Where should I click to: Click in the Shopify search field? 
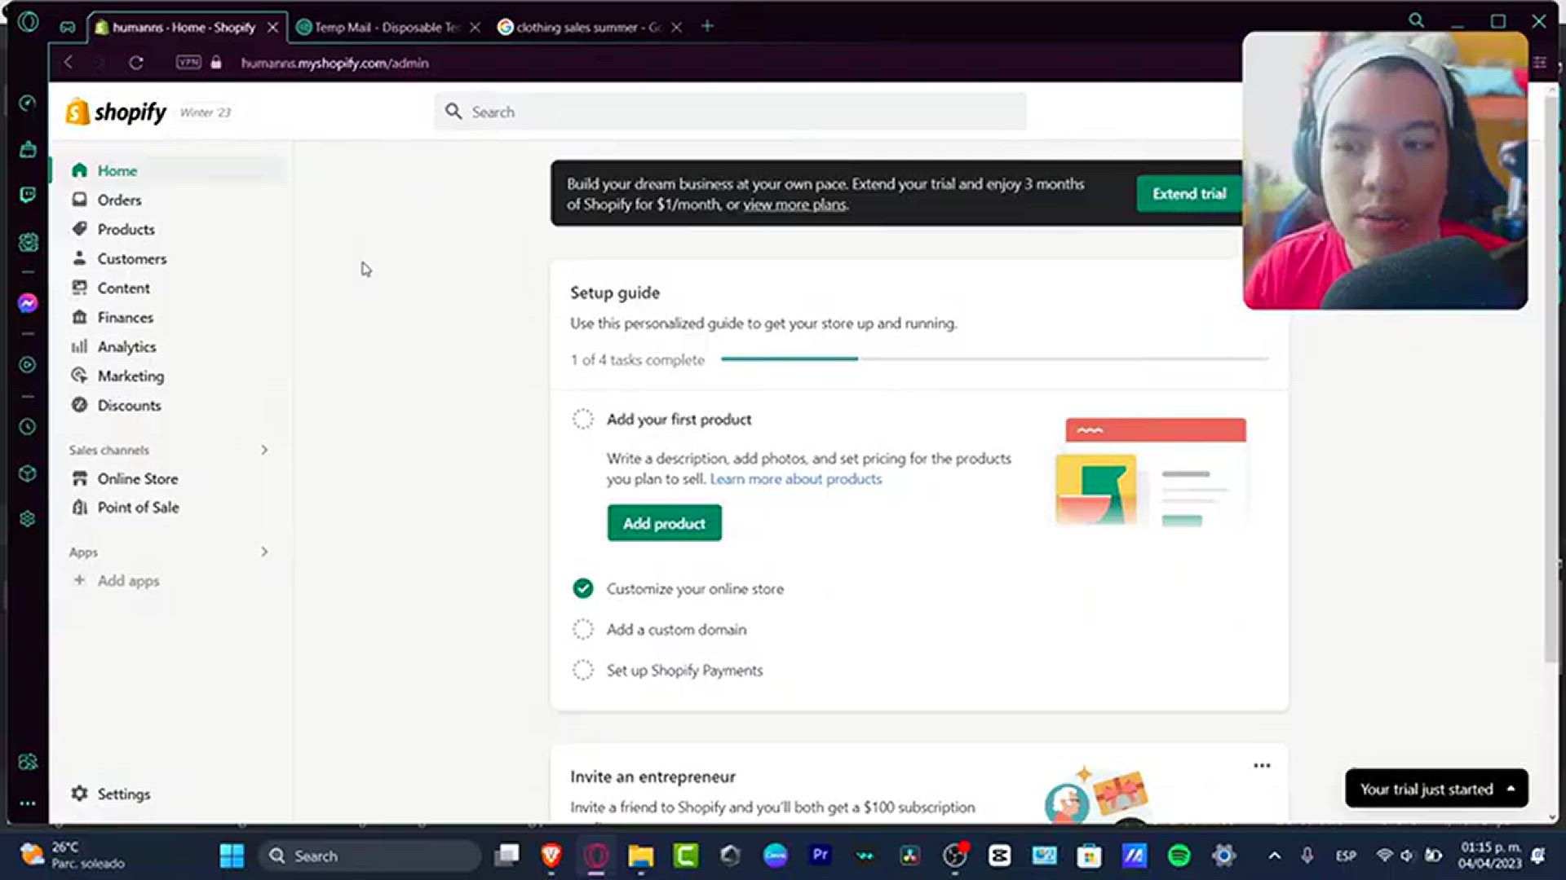point(730,112)
